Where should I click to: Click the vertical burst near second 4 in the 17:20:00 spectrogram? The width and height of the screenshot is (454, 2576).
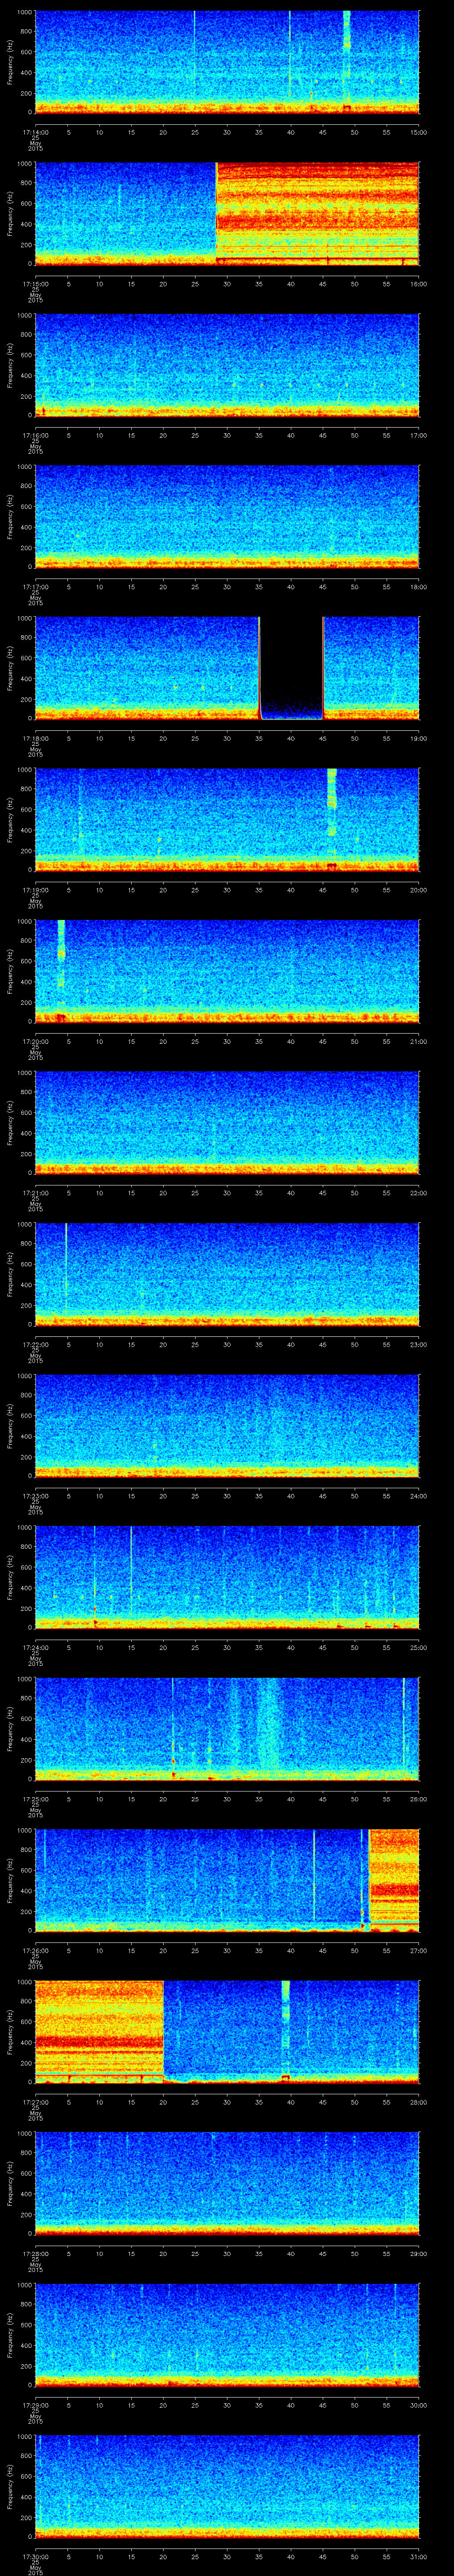[x=61, y=970]
